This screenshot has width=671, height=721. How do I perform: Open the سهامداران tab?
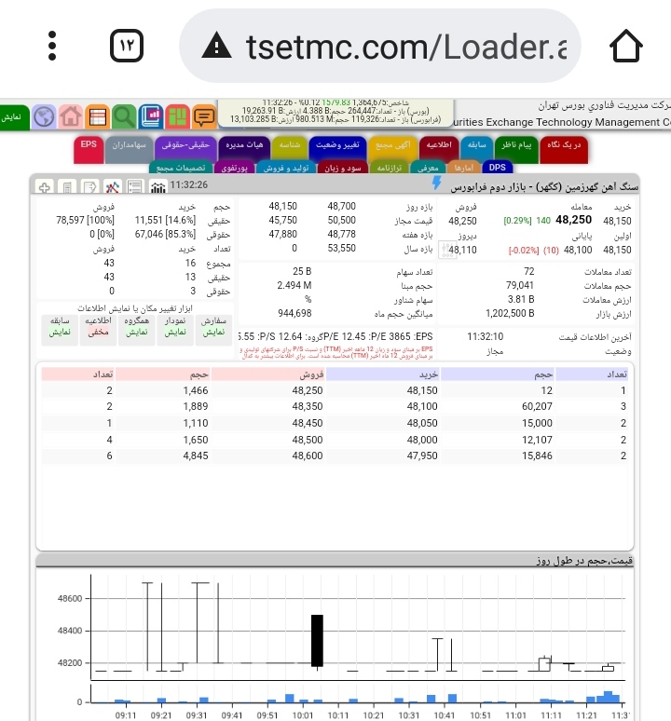129,149
